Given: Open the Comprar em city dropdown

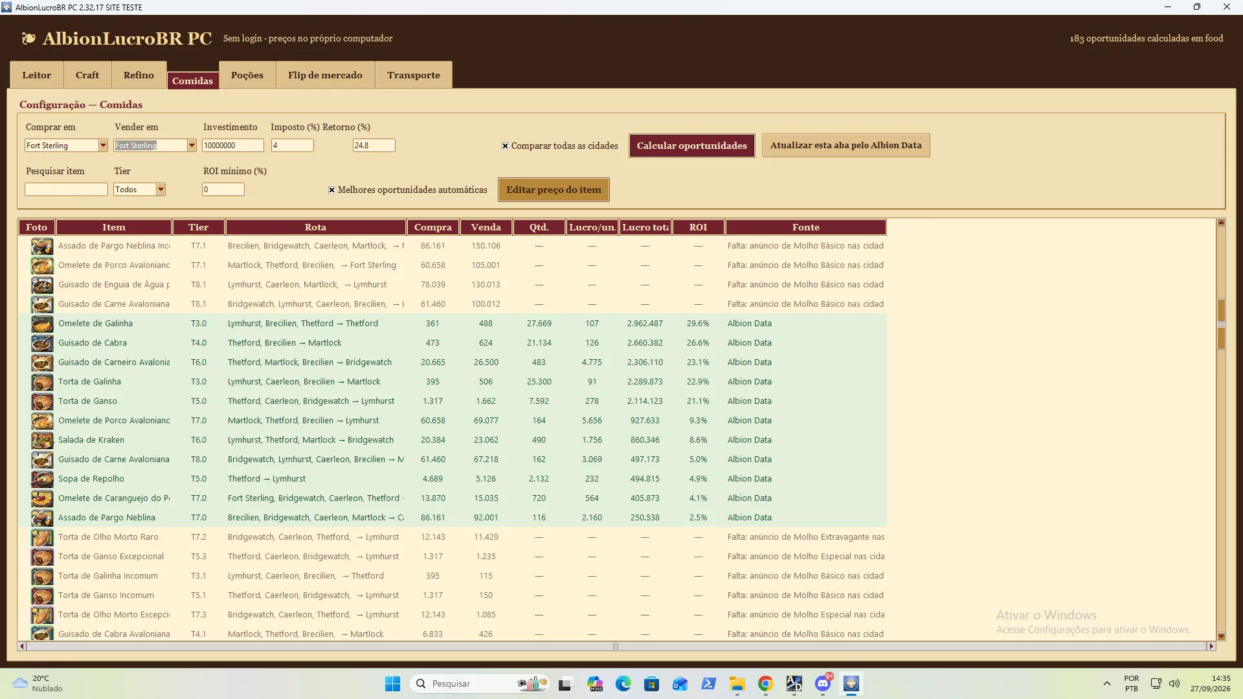Looking at the screenshot, I should 103,146.
